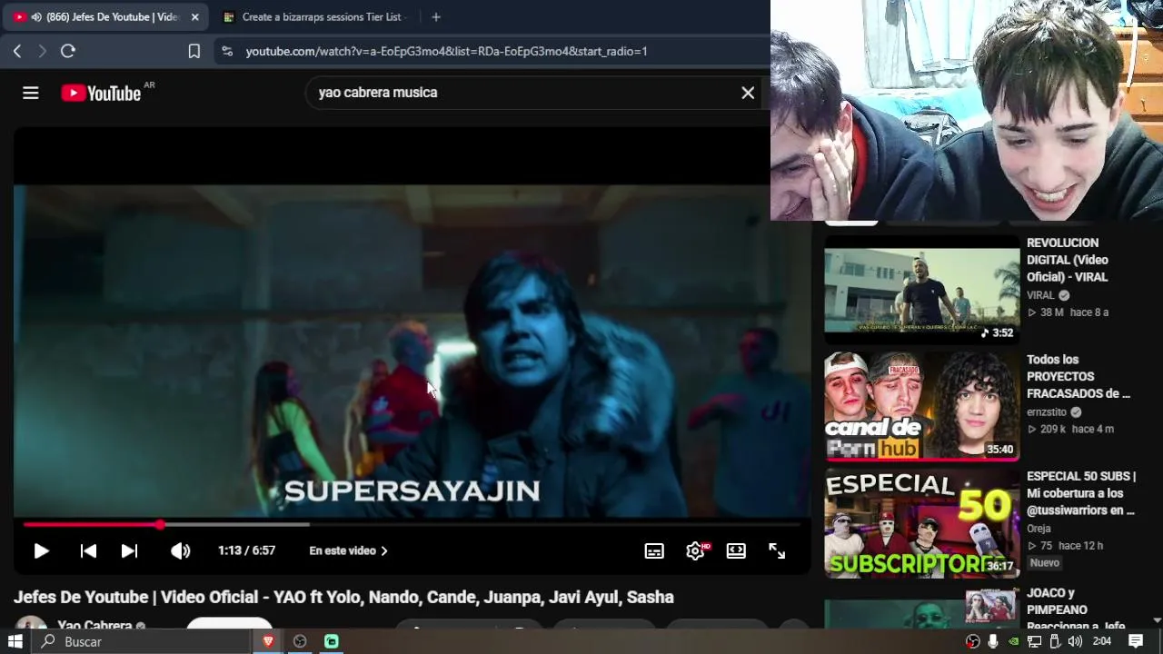Image resolution: width=1163 pixels, height=654 pixels.
Task: Skip to the previous video
Action: [x=88, y=550]
